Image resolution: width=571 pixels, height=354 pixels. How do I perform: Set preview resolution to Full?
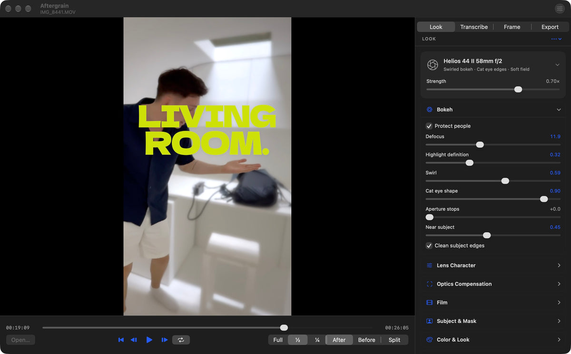[x=278, y=340]
